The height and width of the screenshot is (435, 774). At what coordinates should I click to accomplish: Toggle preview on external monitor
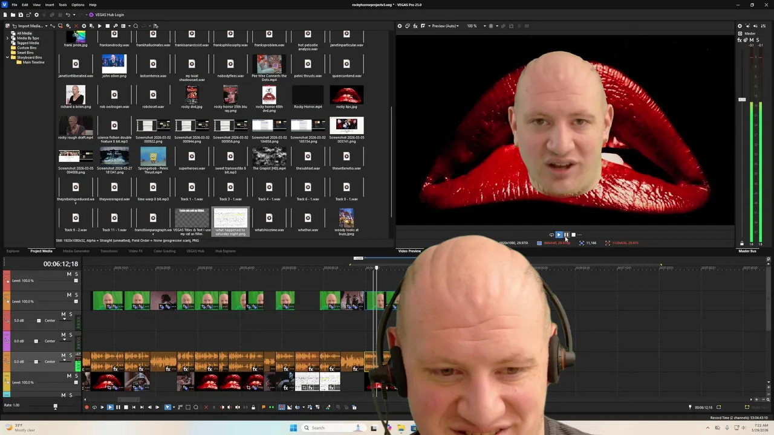pos(408,26)
